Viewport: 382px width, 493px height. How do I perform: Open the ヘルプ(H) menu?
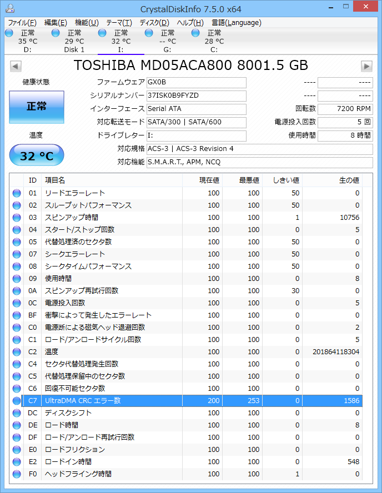(x=190, y=23)
